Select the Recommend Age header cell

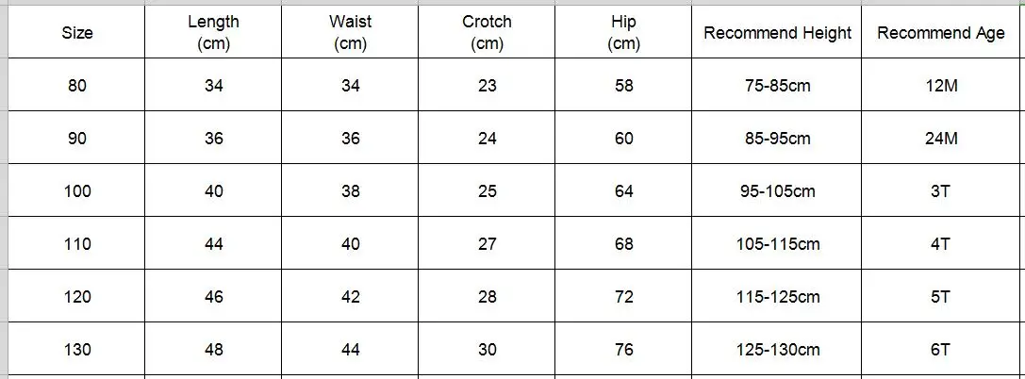[x=941, y=32]
